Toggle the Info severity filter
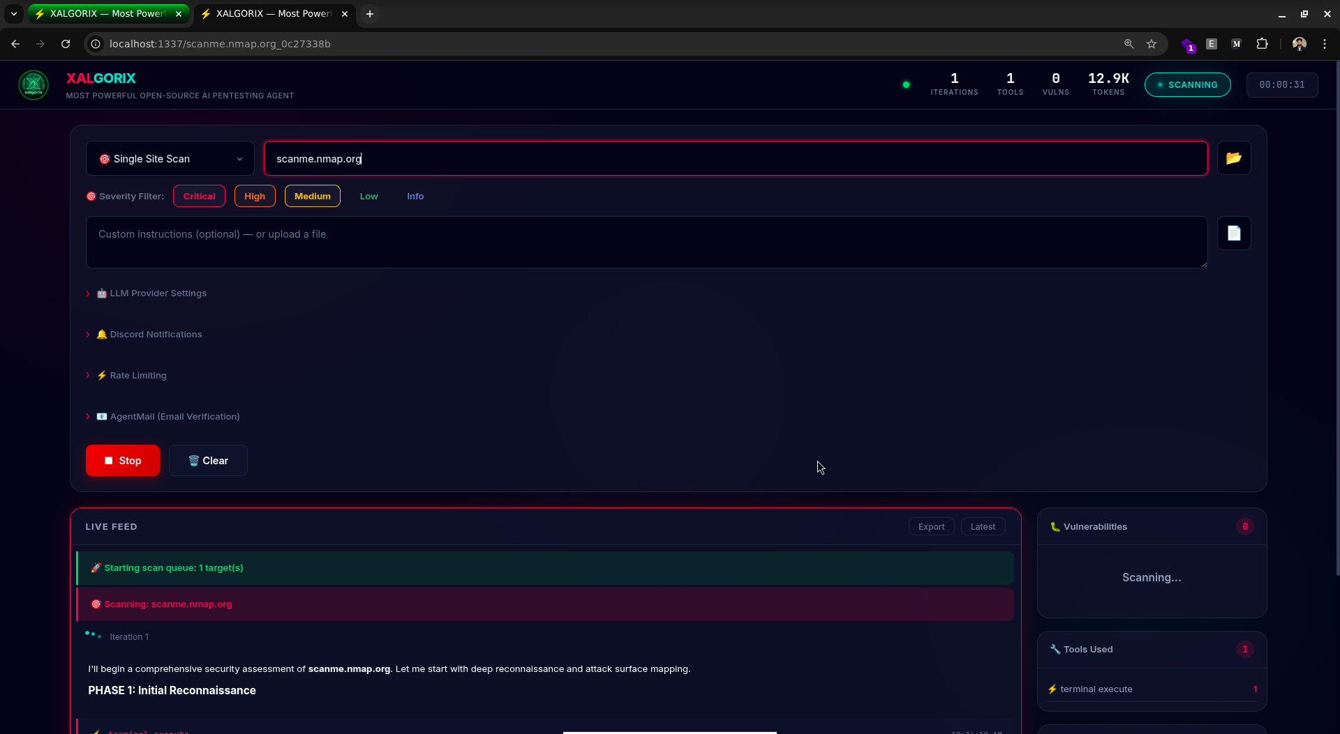Image resolution: width=1340 pixels, height=734 pixels. tap(415, 196)
